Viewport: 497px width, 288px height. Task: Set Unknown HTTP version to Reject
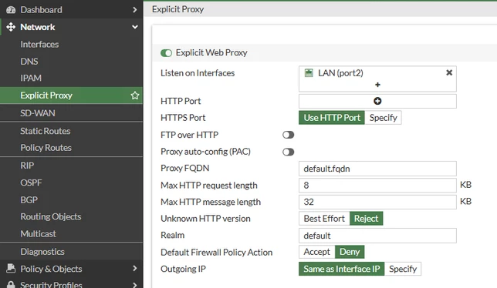pyautogui.click(x=366, y=219)
